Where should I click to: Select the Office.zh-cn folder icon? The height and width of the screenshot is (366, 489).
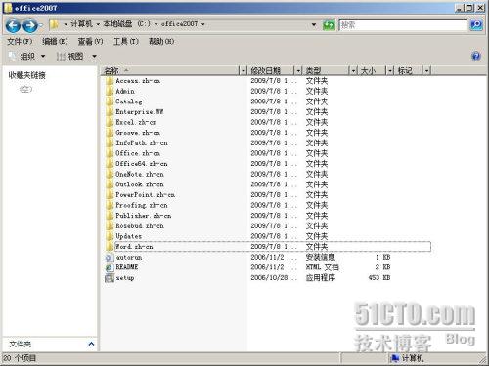[x=110, y=153]
